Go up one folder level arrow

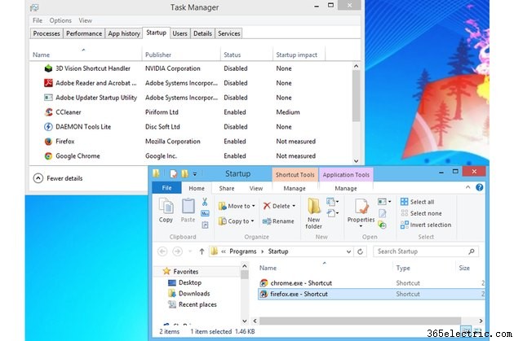[202, 251]
